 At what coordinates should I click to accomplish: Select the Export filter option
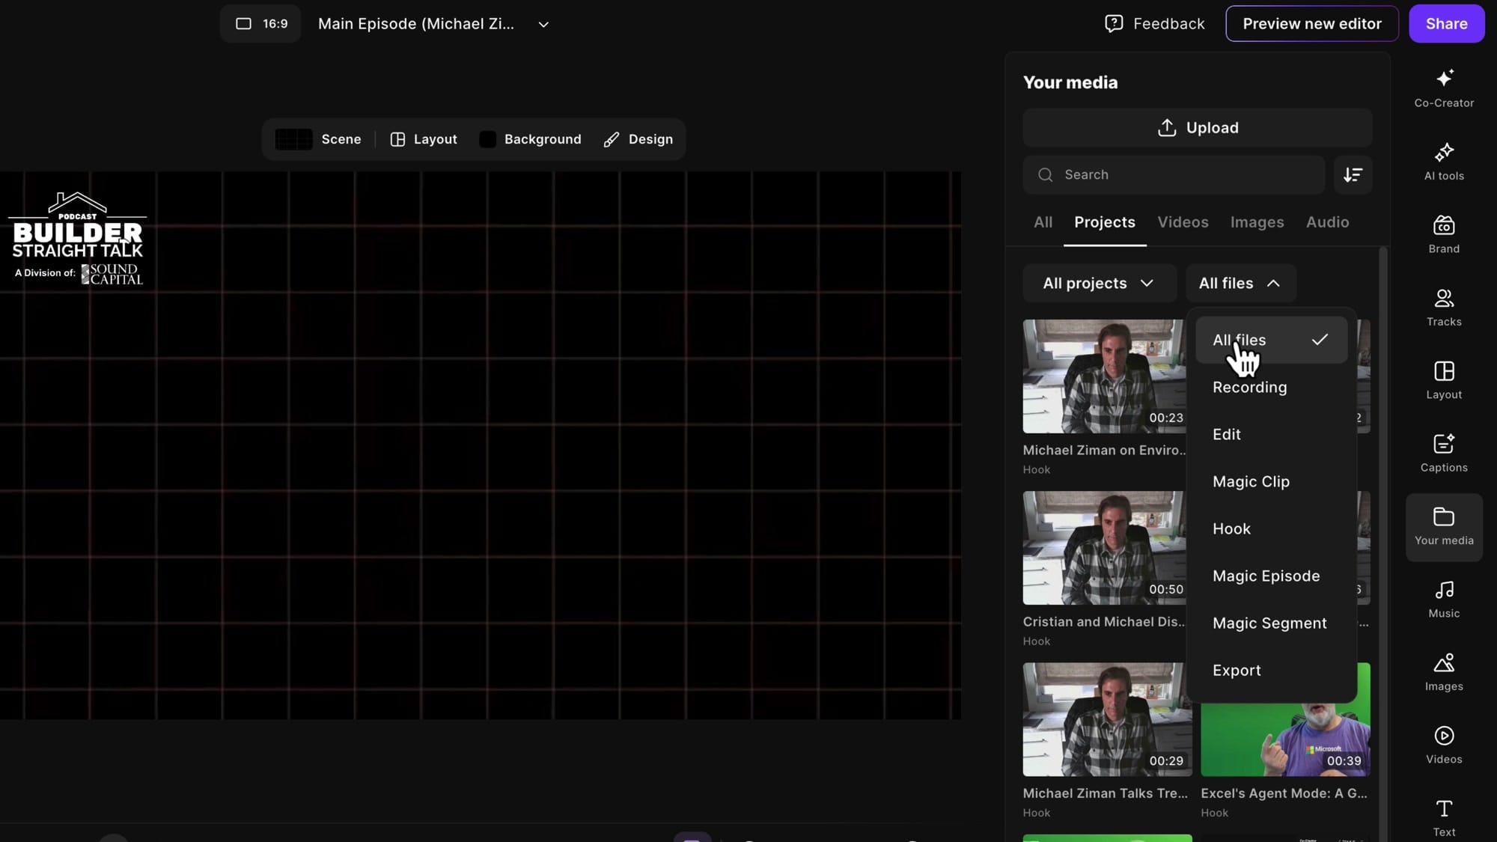(1237, 670)
